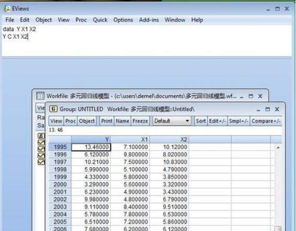Open the Add-ins menu
Viewport: 296px width, 231px height.
pyautogui.click(x=149, y=20)
